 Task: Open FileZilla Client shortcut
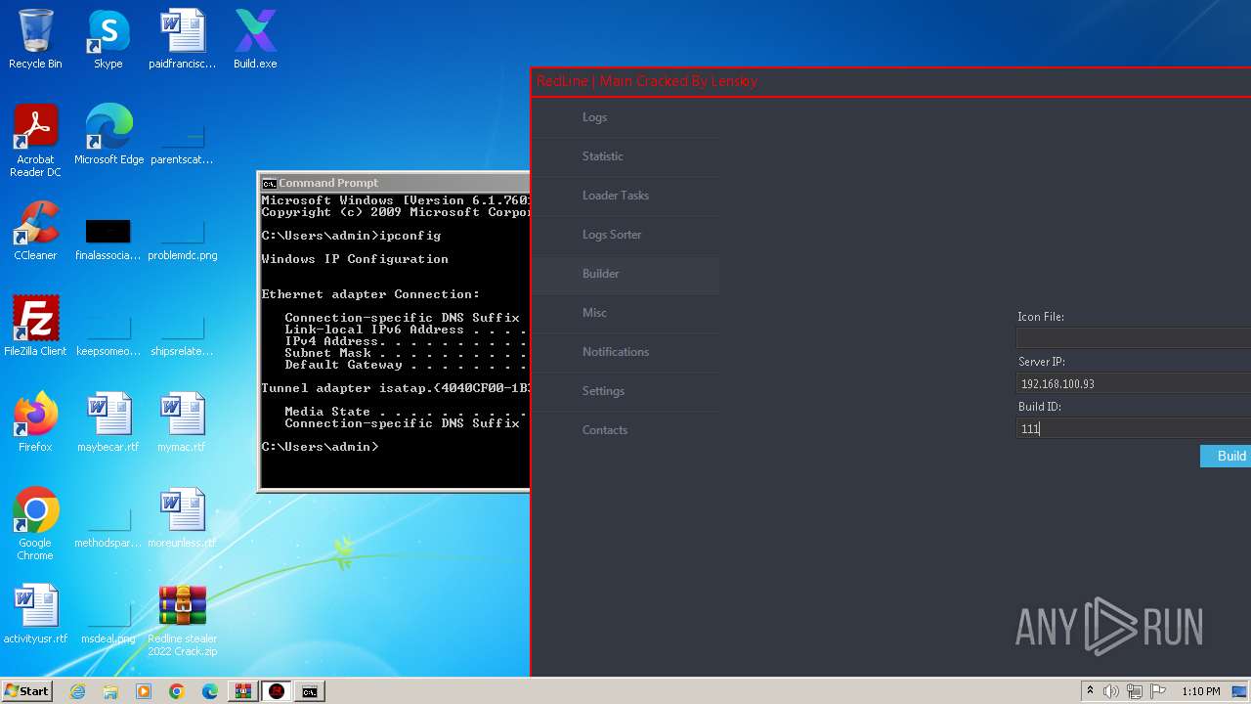point(35,326)
